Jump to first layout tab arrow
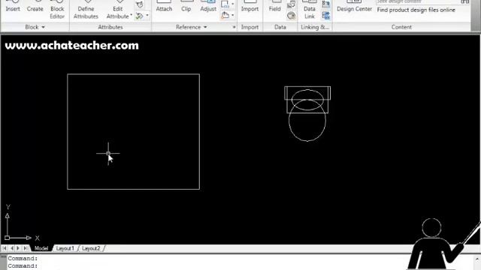Image resolution: width=481 pixels, height=270 pixels. click(5, 248)
